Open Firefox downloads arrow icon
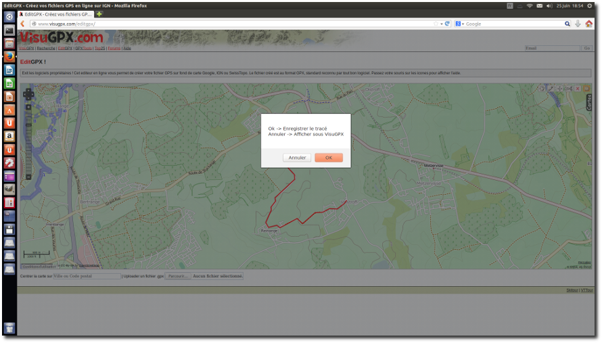Image resolution: width=602 pixels, height=343 pixels. [x=578, y=24]
